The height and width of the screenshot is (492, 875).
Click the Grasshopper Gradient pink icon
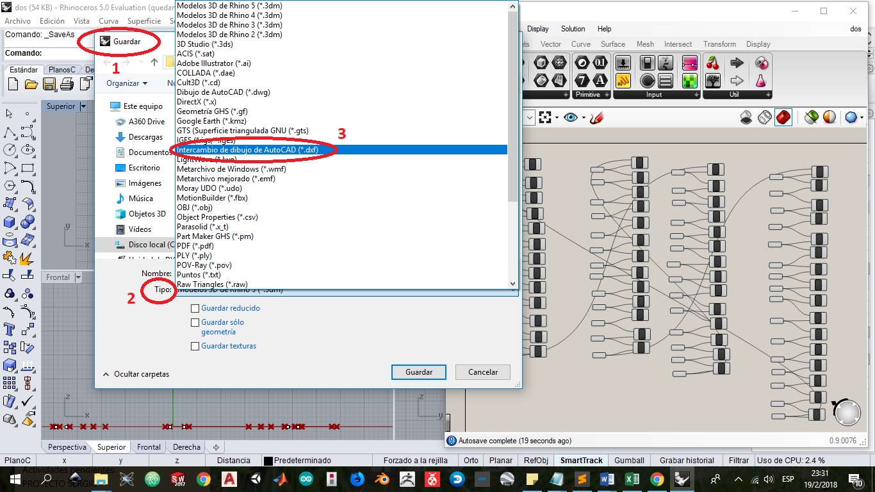pyautogui.click(x=689, y=63)
